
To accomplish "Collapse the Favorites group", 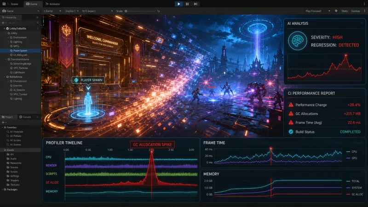I will coord(2,127).
